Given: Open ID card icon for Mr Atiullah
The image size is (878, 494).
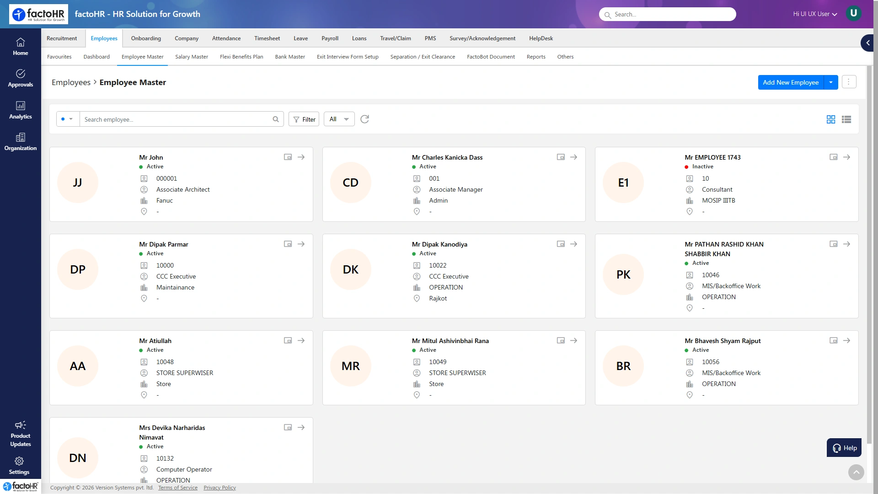Looking at the screenshot, I should click(288, 340).
